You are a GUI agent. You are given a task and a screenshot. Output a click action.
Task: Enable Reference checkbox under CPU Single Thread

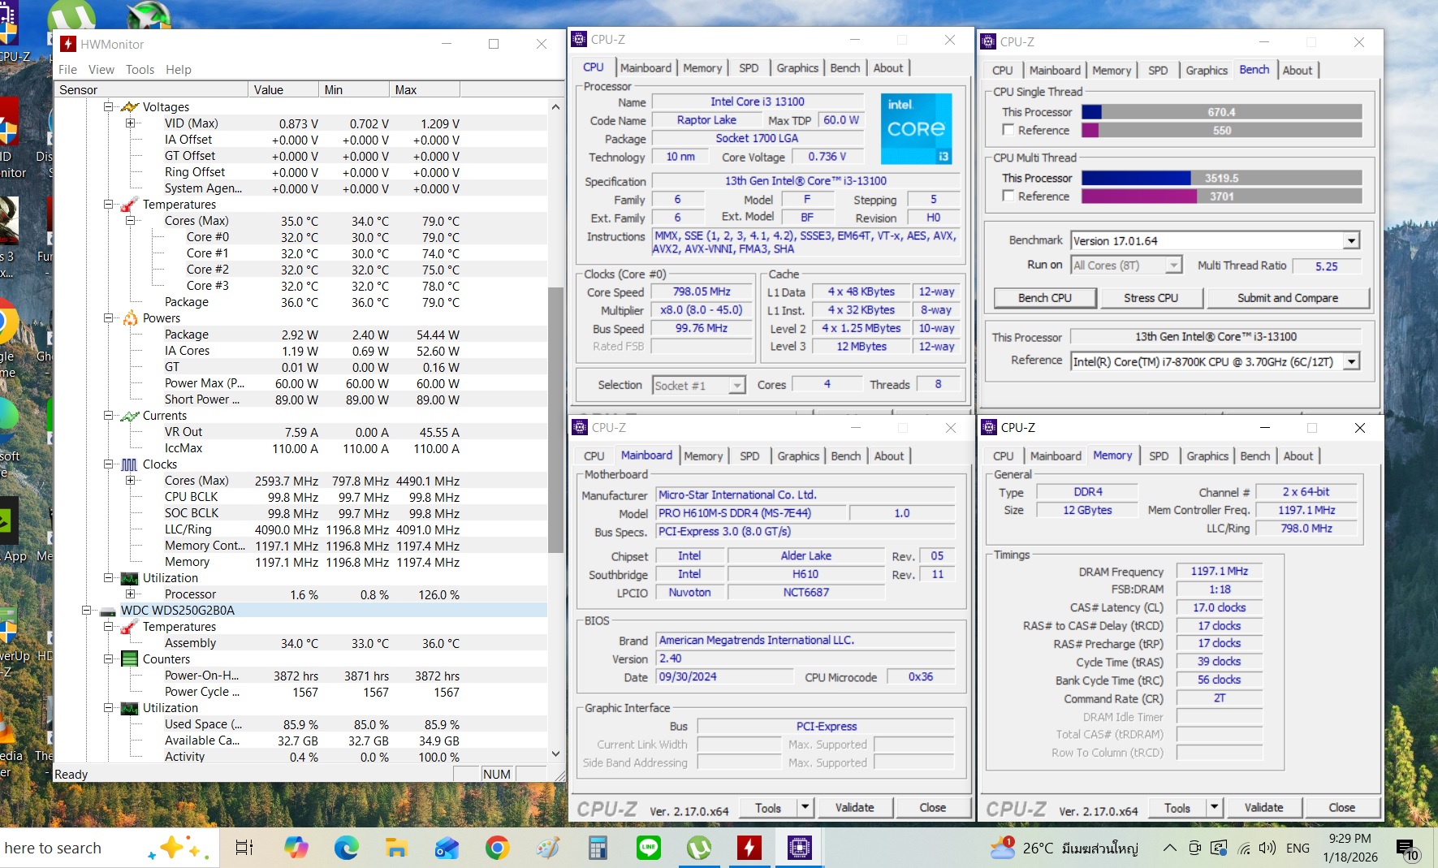[1008, 130]
